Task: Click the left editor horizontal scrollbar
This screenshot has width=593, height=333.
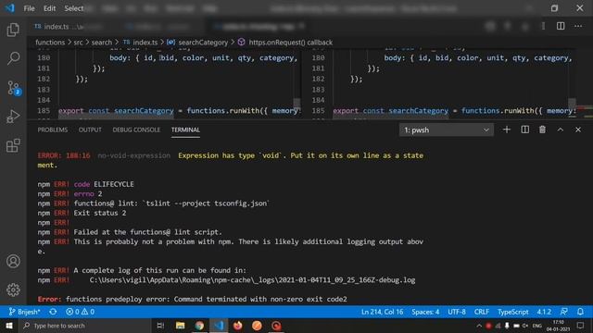Action: (x=116, y=117)
